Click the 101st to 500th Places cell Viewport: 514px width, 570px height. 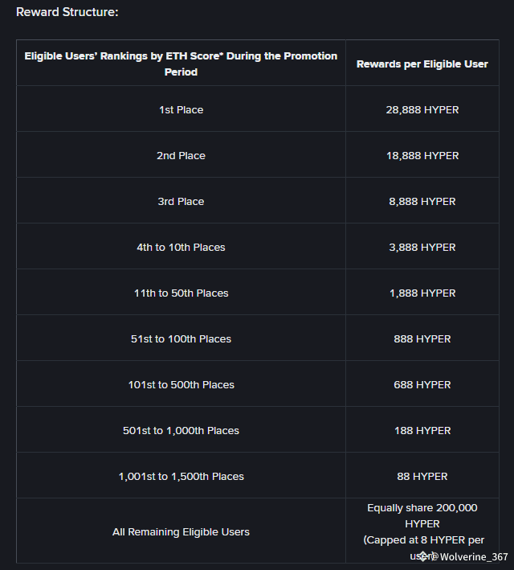point(181,384)
